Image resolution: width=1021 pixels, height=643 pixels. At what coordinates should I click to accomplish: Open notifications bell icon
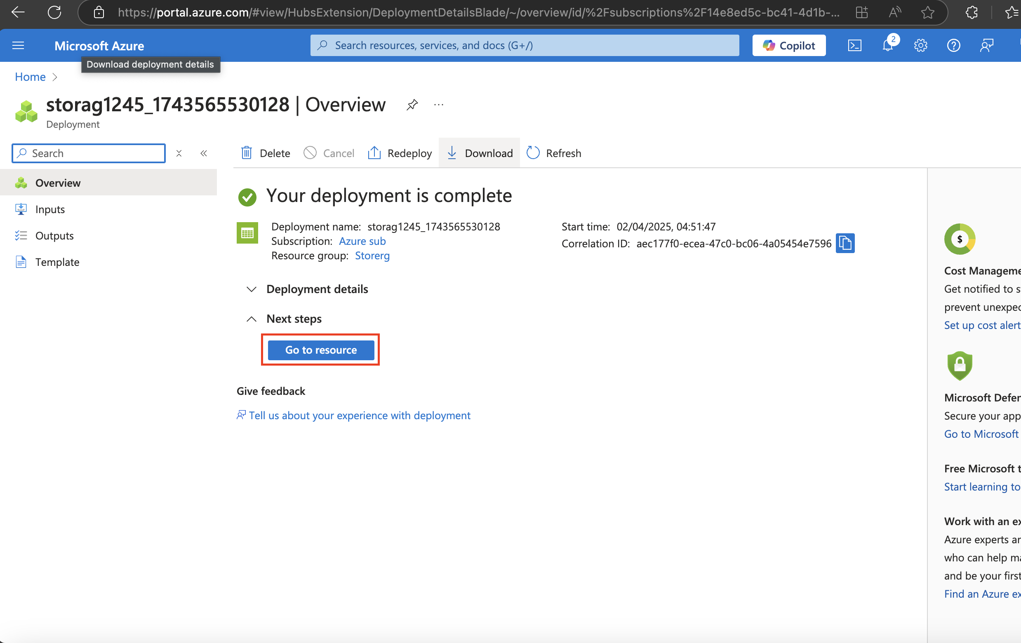click(887, 45)
